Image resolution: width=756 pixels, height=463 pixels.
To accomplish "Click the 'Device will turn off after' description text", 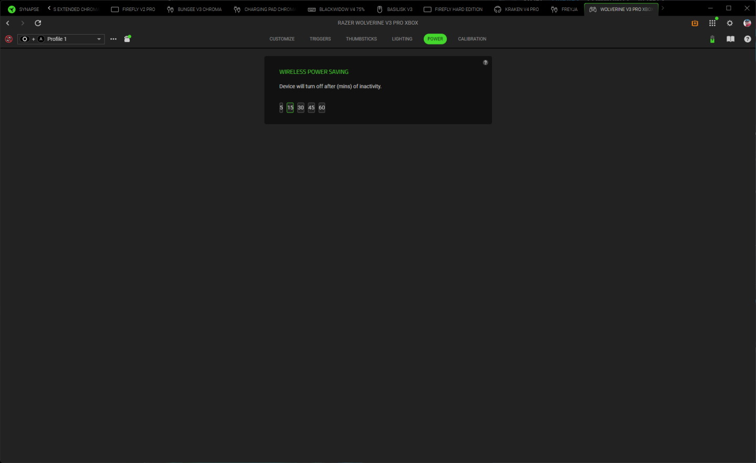I will point(330,87).
